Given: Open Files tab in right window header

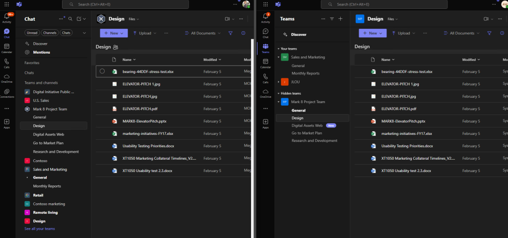Looking at the screenshot, I should click(x=393, y=19).
